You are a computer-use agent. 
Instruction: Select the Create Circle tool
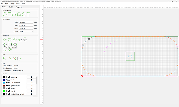coord(5,14)
